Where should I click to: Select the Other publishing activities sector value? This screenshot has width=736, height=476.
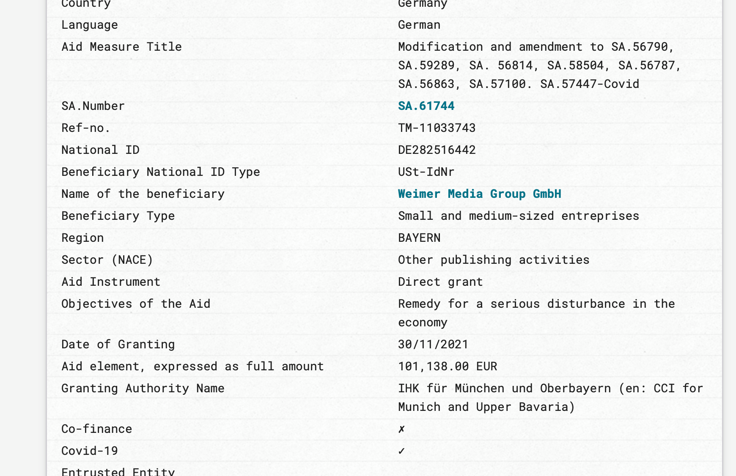(493, 260)
